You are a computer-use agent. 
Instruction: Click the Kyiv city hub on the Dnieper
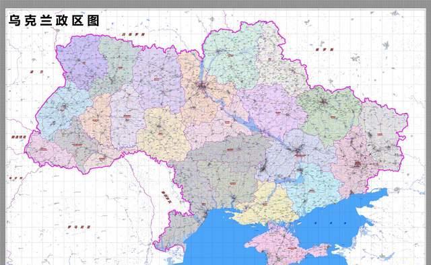click(x=202, y=87)
